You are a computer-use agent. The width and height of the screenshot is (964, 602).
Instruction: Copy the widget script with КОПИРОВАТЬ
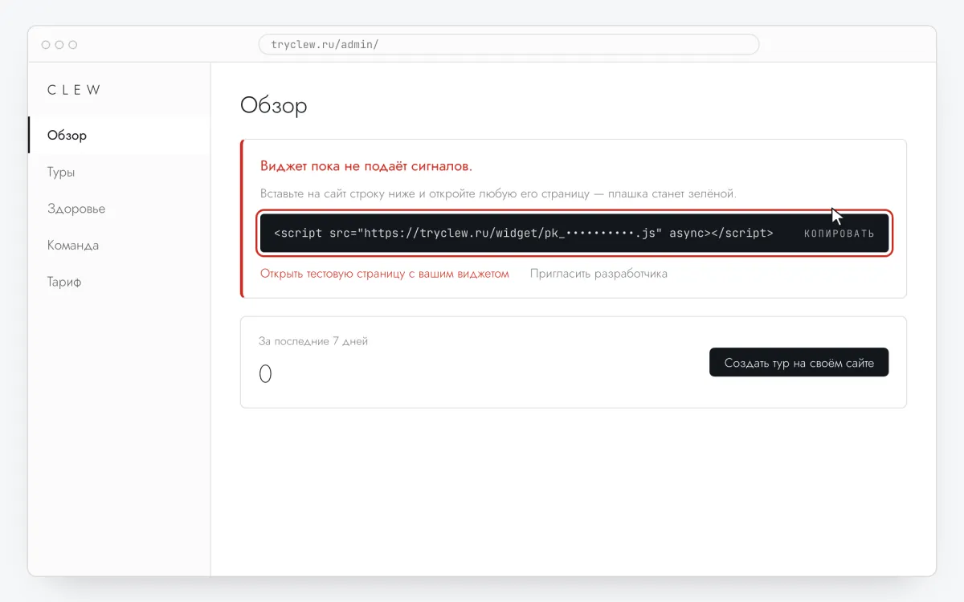839,234
